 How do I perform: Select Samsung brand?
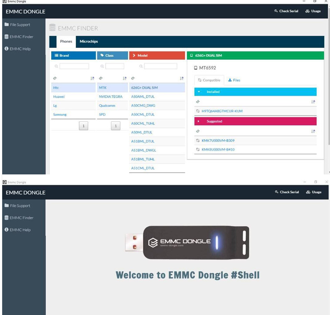point(73,114)
